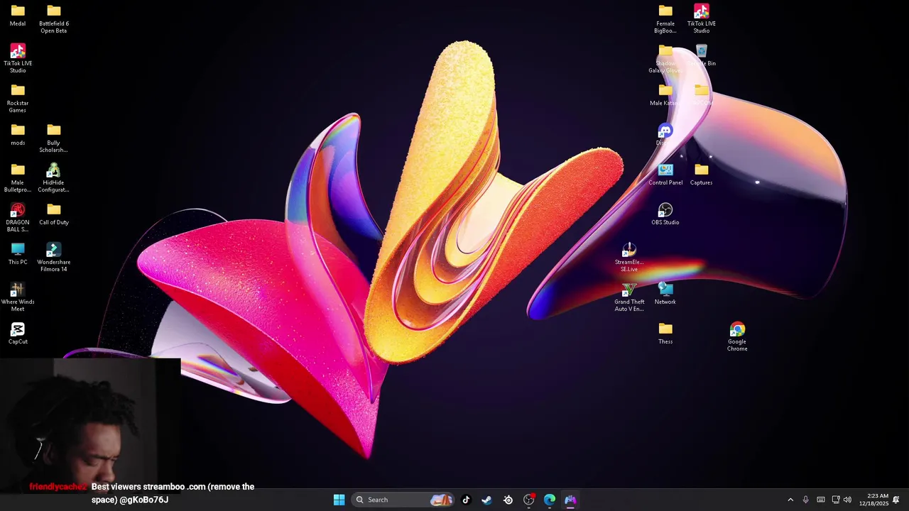Open CapCut from desktop

(x=18, y=333)
